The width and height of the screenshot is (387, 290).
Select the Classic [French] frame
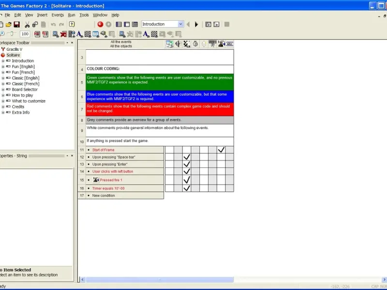tap(26, 84)
